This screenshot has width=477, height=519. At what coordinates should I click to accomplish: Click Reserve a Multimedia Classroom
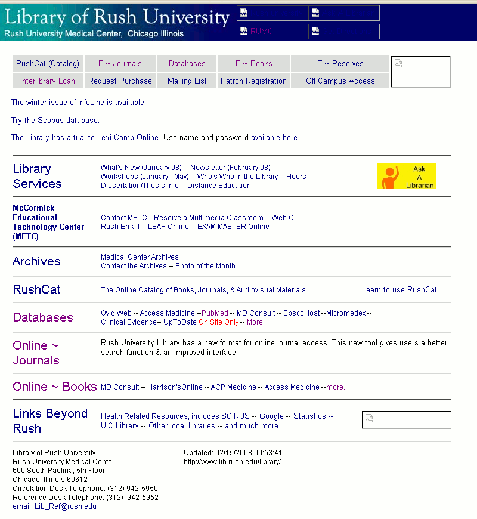(x=209, y=218)
